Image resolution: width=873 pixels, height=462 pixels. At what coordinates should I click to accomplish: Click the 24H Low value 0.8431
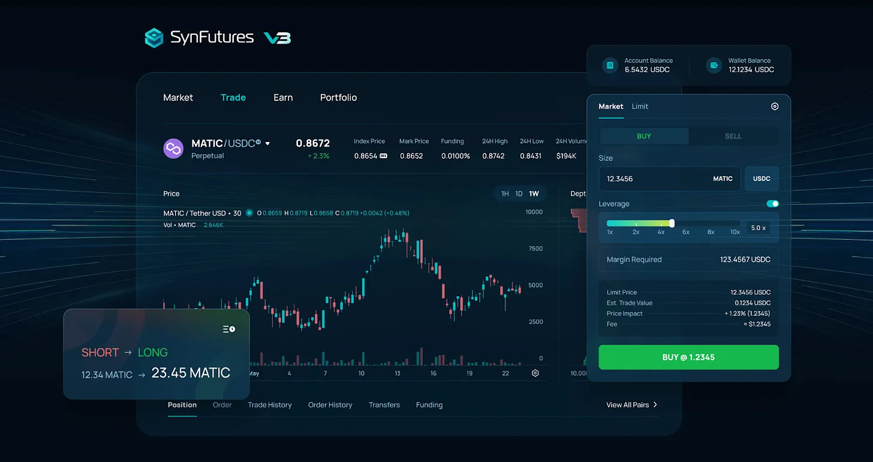(x=531, y=156)
